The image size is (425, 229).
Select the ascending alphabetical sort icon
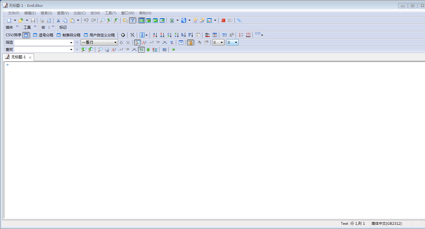[x=155, y=35]
